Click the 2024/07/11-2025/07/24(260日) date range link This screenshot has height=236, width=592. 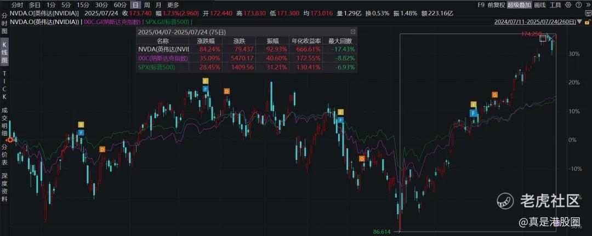(536, 22)
